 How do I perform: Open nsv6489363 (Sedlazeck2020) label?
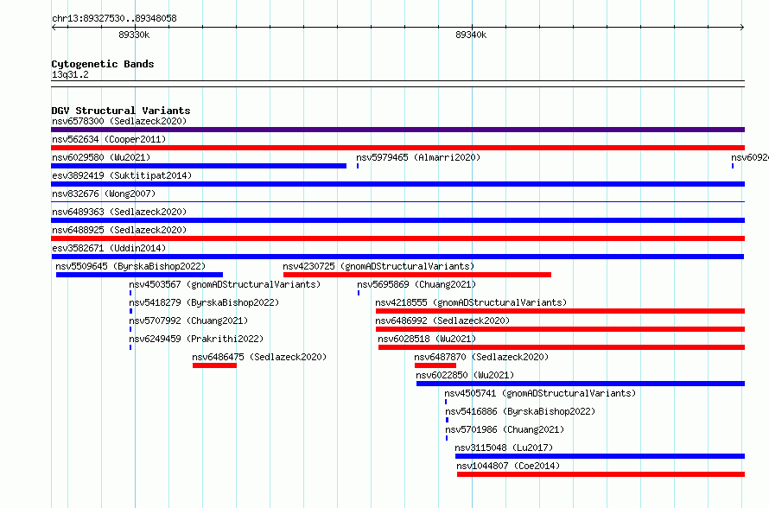119,212
